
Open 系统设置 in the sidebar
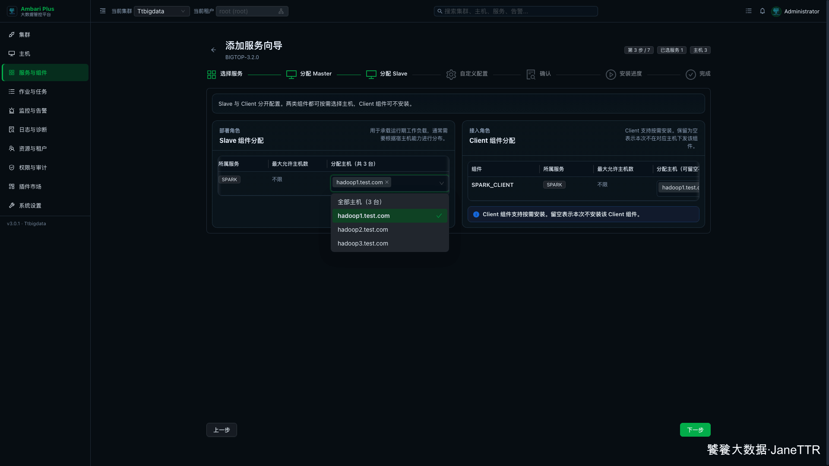tap(45, 205)
